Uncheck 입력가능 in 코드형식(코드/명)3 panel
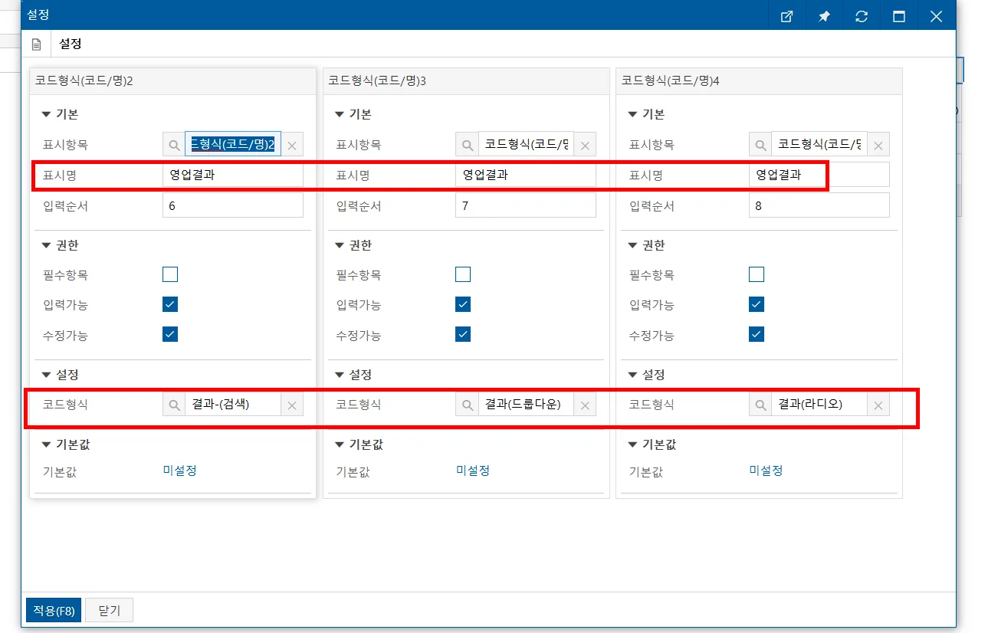 pos(463,304)
